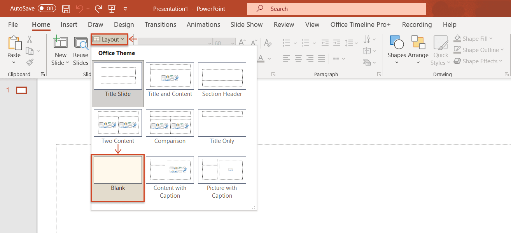This screenshot has height=233, width=511.
Task: Open the Layout dropdown
Action: (x=109, y=39)
